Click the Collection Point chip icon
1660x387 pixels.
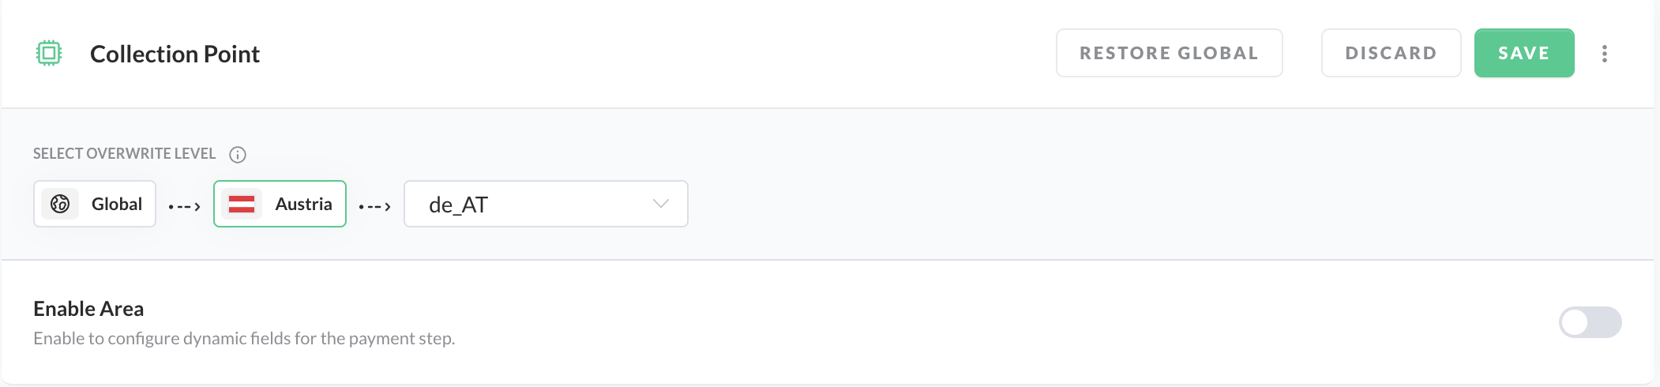[49, 53]
